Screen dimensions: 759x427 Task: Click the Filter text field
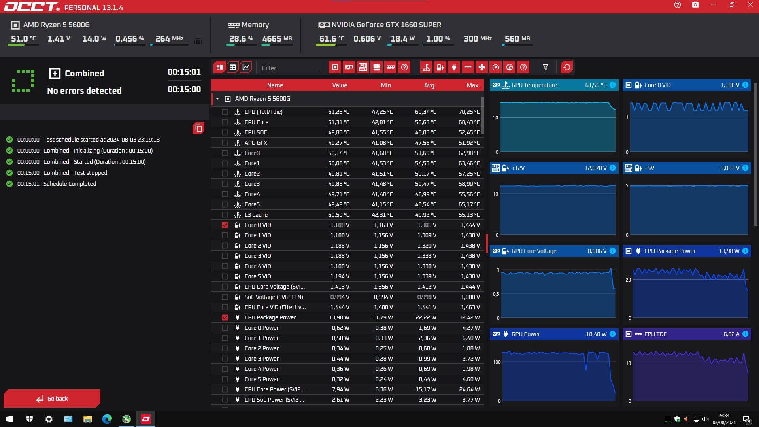(x=290, y=68)
